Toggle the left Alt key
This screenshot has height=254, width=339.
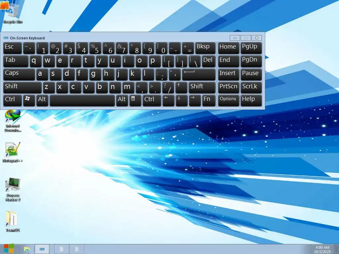(42, 101)
